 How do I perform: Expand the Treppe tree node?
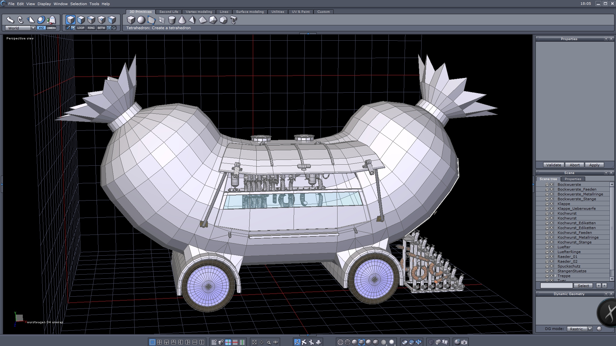tap(555, 276)
